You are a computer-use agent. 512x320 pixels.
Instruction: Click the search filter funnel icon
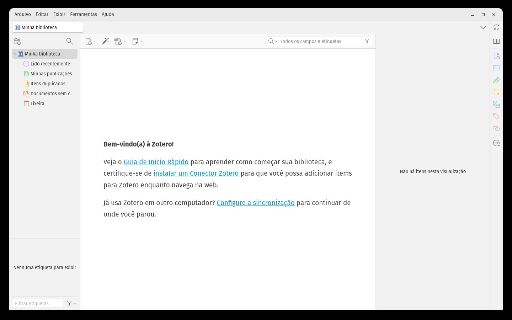pyautogui.click(x=367, y=41)
